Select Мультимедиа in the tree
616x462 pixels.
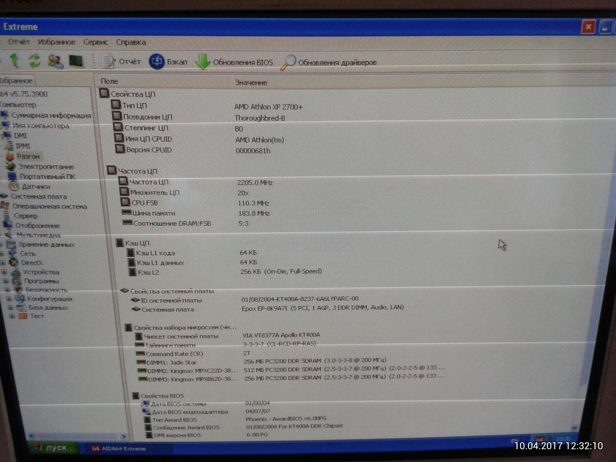pos(38,235)
